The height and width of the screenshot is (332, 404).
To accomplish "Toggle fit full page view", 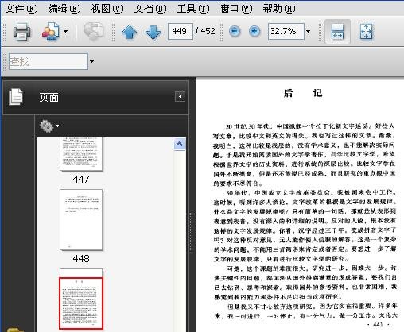I will pyautogui.click(x=366, y=32).
